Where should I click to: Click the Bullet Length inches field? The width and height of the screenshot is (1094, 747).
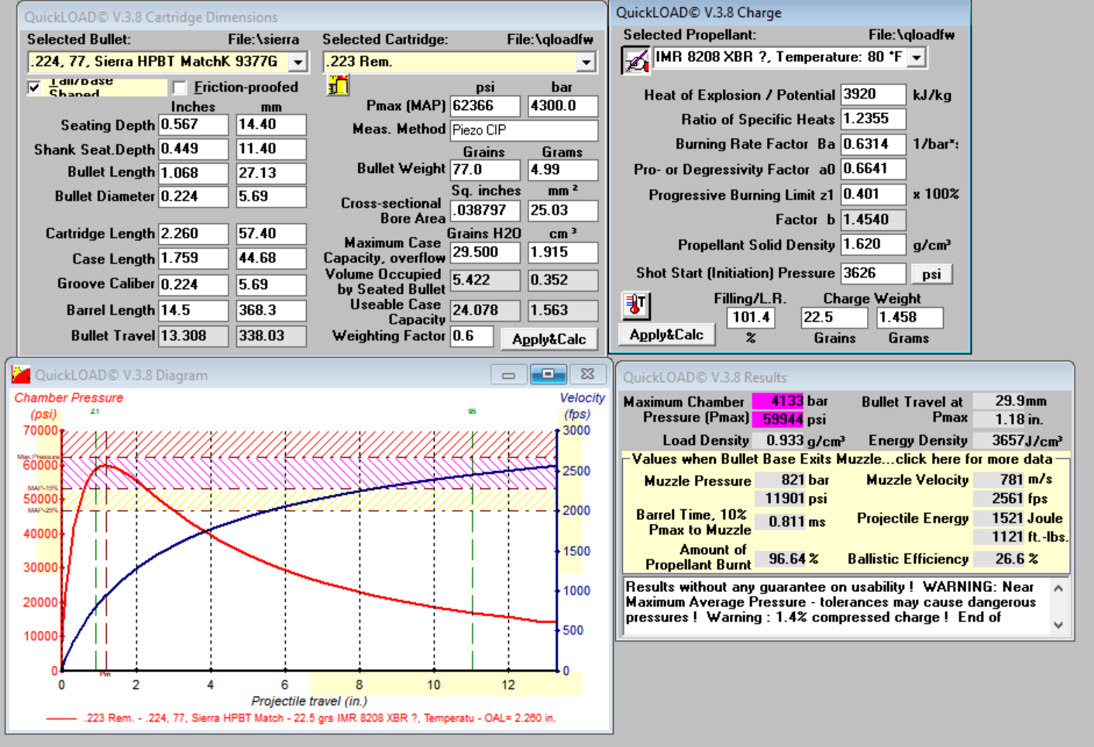[x=194, y=173]
